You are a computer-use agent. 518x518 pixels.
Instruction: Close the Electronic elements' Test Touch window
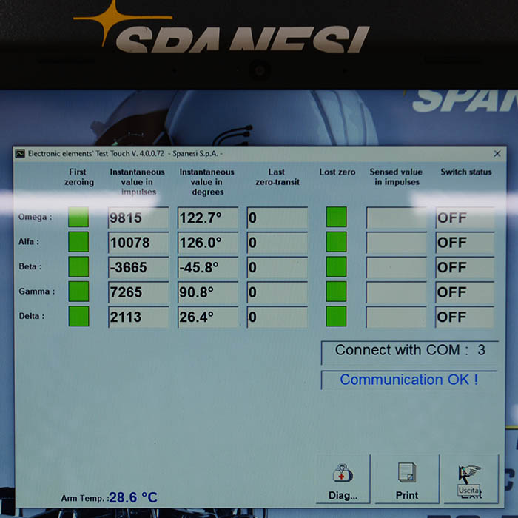(497, 153)
